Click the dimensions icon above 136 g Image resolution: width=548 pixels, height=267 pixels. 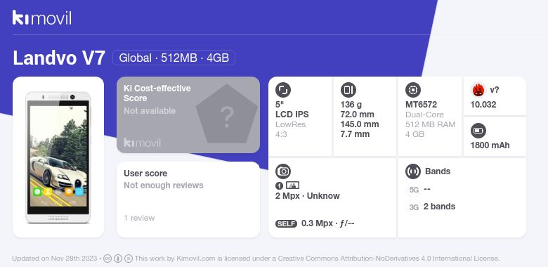(x=348, y=90)
